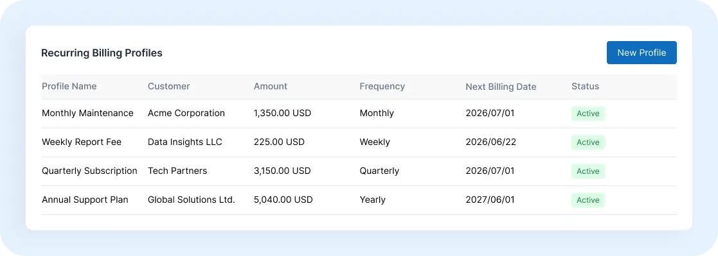Click Active badge for Annual Support Plan

click(x=588, y=200)
